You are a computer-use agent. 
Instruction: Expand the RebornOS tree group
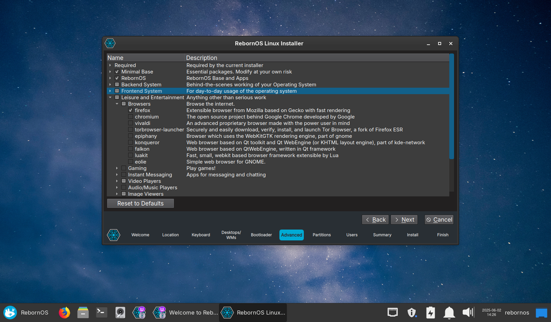(x=110, y=78)
